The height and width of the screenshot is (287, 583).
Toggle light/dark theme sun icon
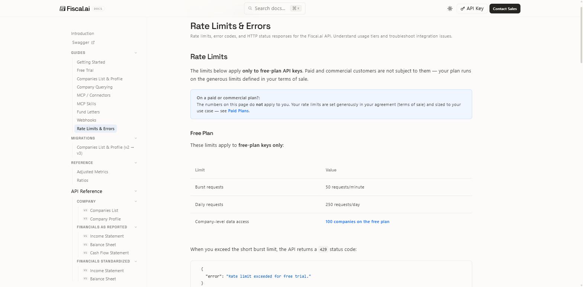[450, 9]
